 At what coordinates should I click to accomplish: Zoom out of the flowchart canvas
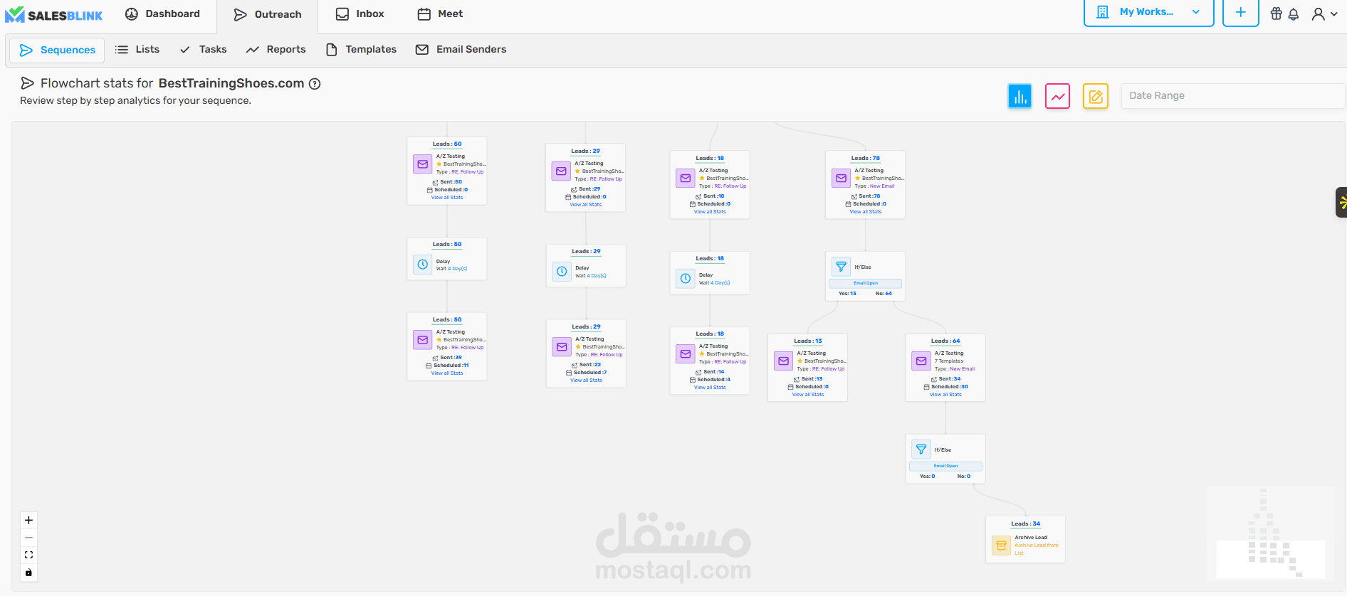point(28,538)
